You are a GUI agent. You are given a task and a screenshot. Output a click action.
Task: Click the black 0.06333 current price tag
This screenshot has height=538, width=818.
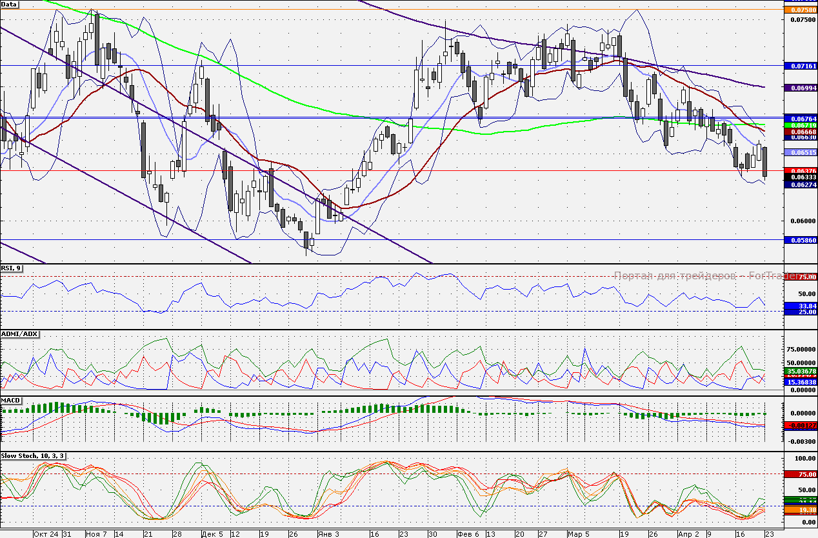coord(800,177)
